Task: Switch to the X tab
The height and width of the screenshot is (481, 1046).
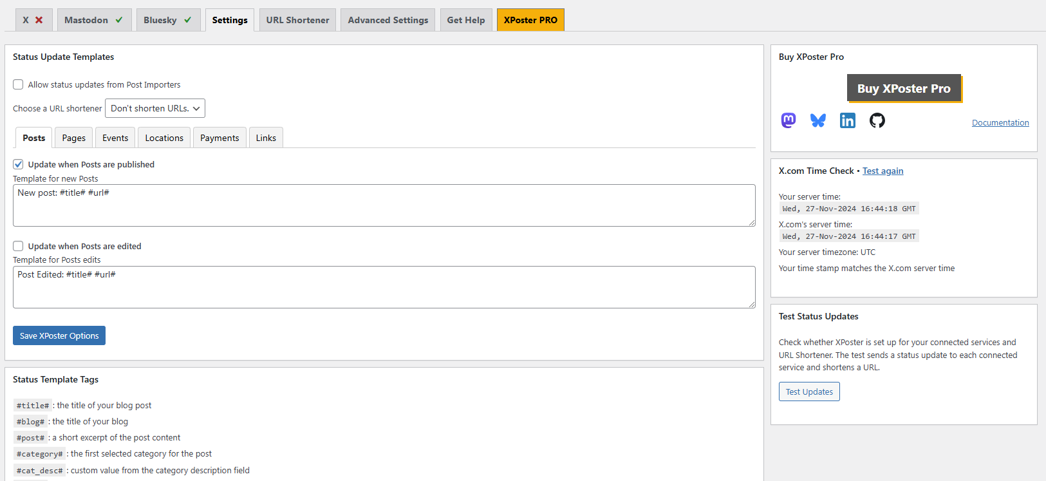Action: coord(33,20)
